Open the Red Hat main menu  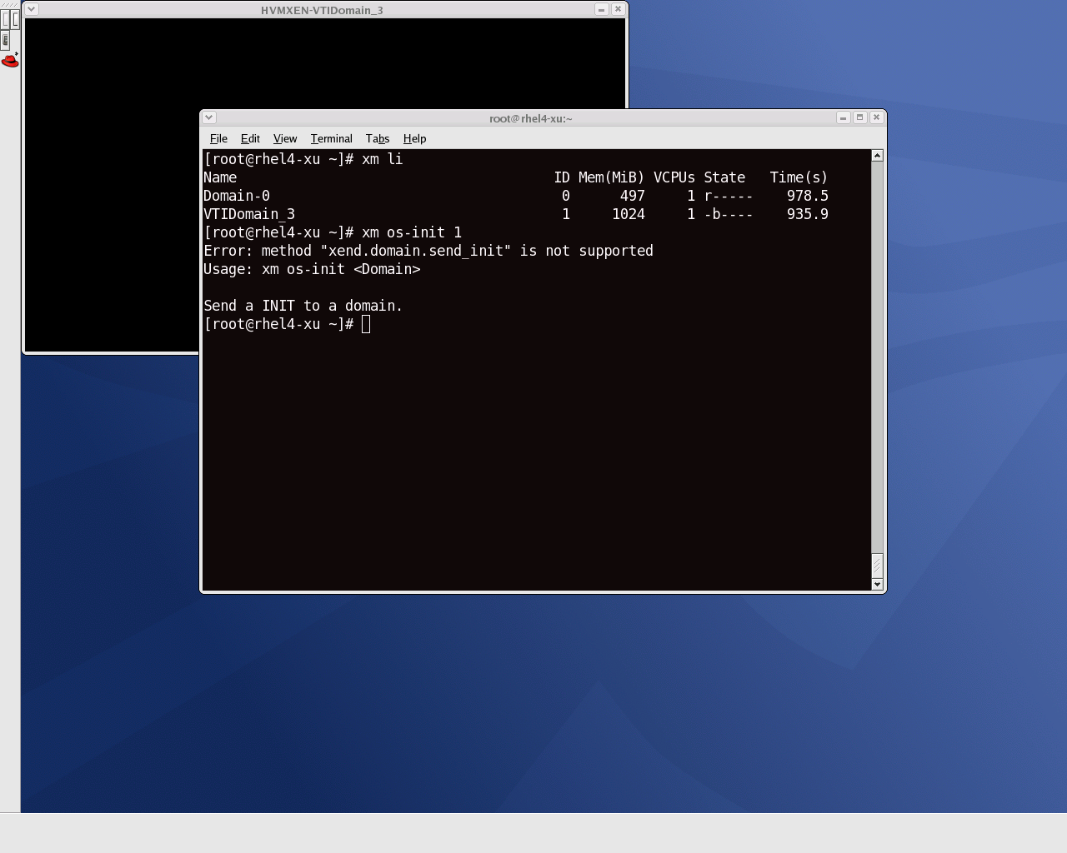pyautogui.click(x=10, y=61)
